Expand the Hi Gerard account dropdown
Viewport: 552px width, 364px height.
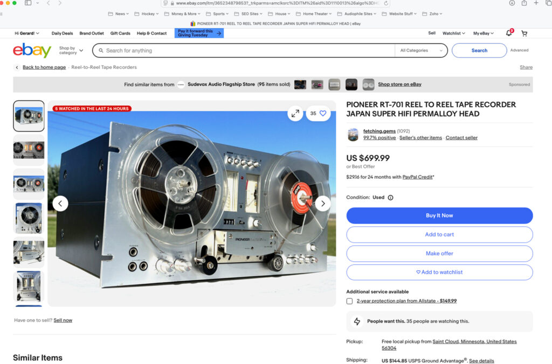click(x=27, y=33)
